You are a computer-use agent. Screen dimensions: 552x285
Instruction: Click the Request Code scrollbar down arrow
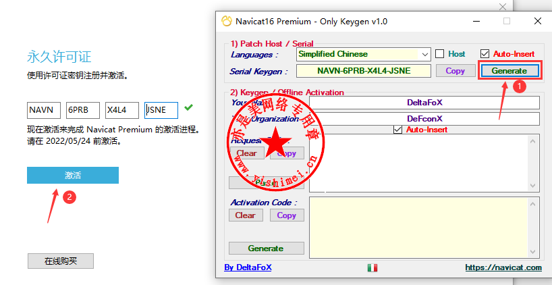point(532,185)
